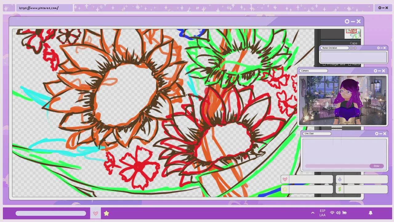Expand hidden tray icons with the chevron
The height and width of the screenshot is (222, 394).
click(313, 212)
